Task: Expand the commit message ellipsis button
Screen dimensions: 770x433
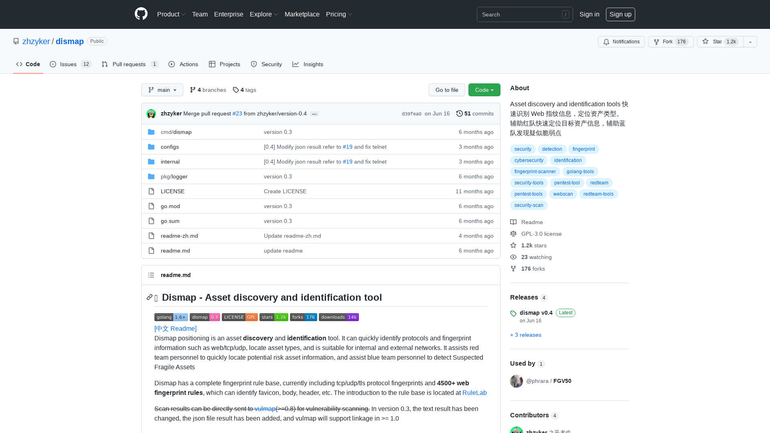Action: (x=314, y=114)
